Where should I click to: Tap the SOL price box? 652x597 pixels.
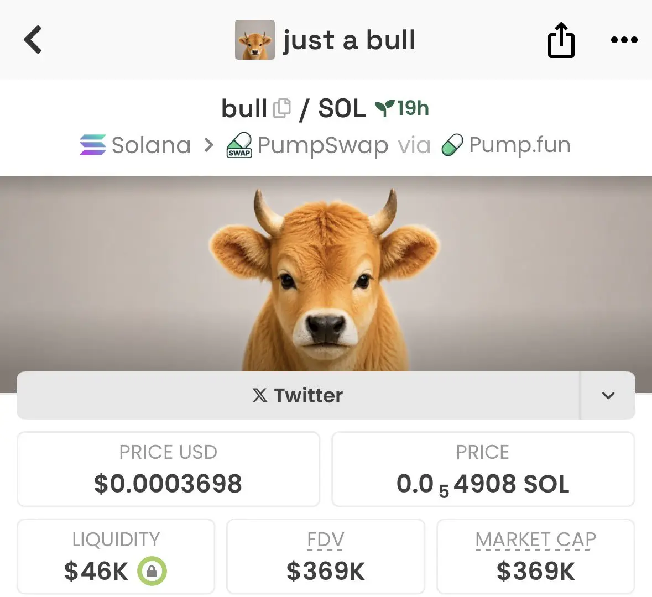click(x=483, y=469)
